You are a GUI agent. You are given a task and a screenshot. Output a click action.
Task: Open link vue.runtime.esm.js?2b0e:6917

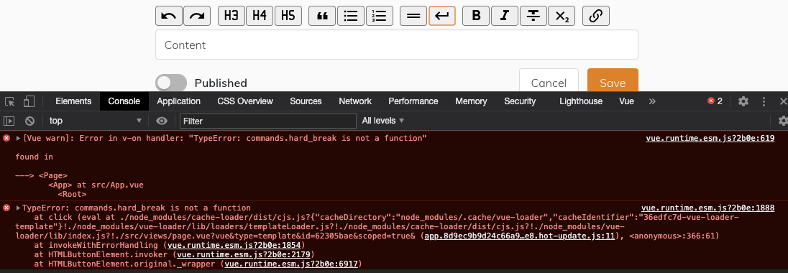[x=291, y=264]
